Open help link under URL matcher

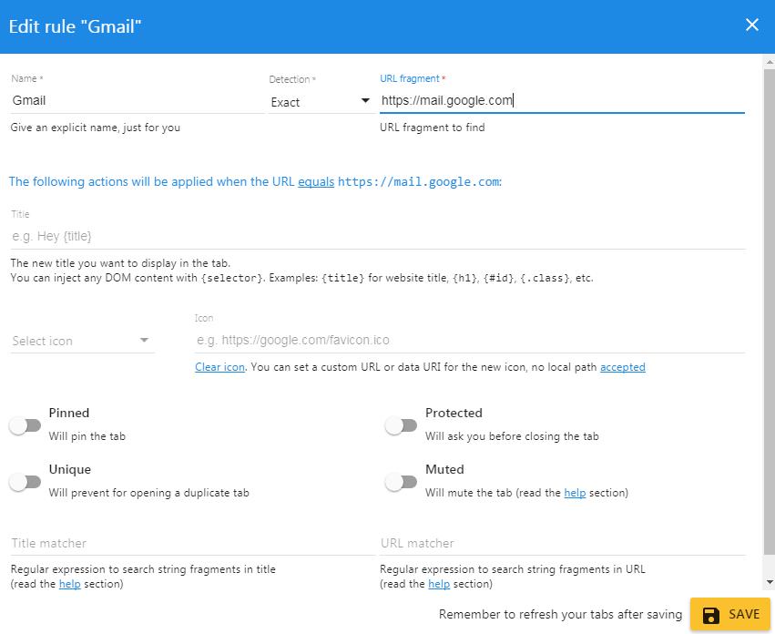[439, 584]
